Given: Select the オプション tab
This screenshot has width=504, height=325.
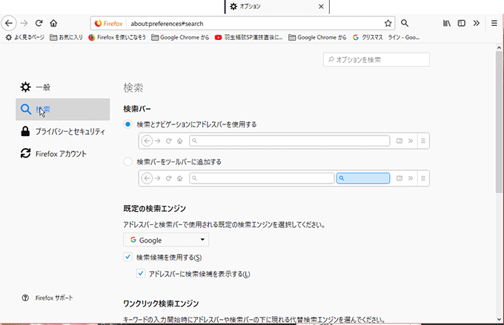Looking at the screenshot, I should 277,7.
